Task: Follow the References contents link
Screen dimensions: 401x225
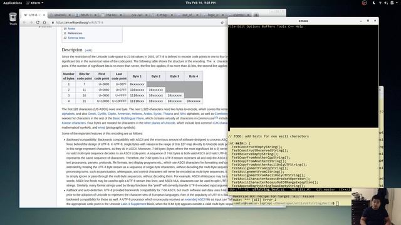Action: (x=75, y=33)
